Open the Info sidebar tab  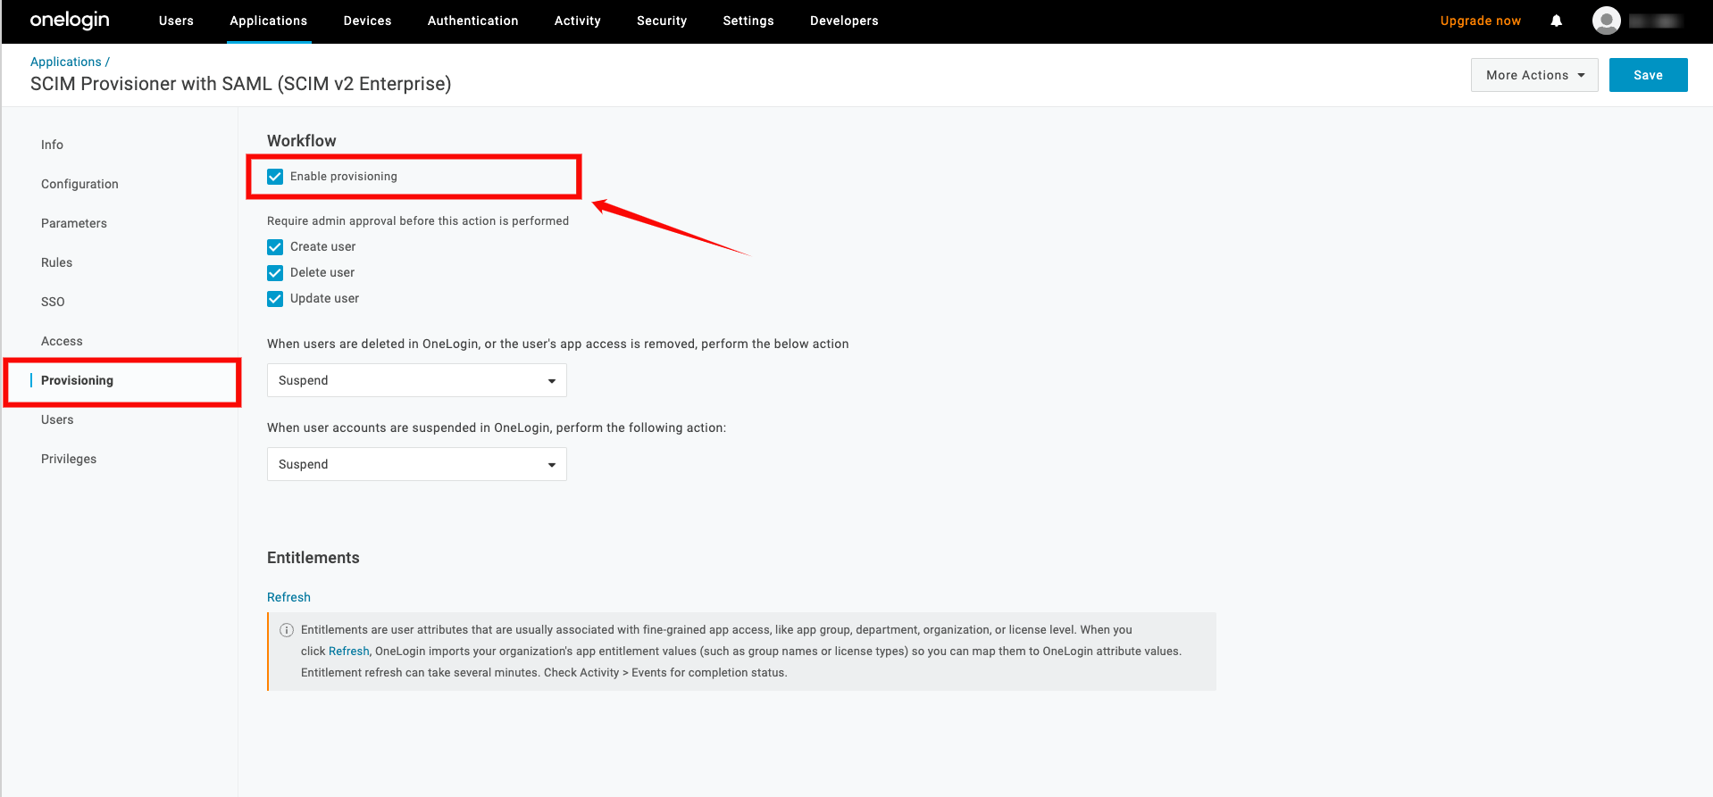[x=52, y=145]
